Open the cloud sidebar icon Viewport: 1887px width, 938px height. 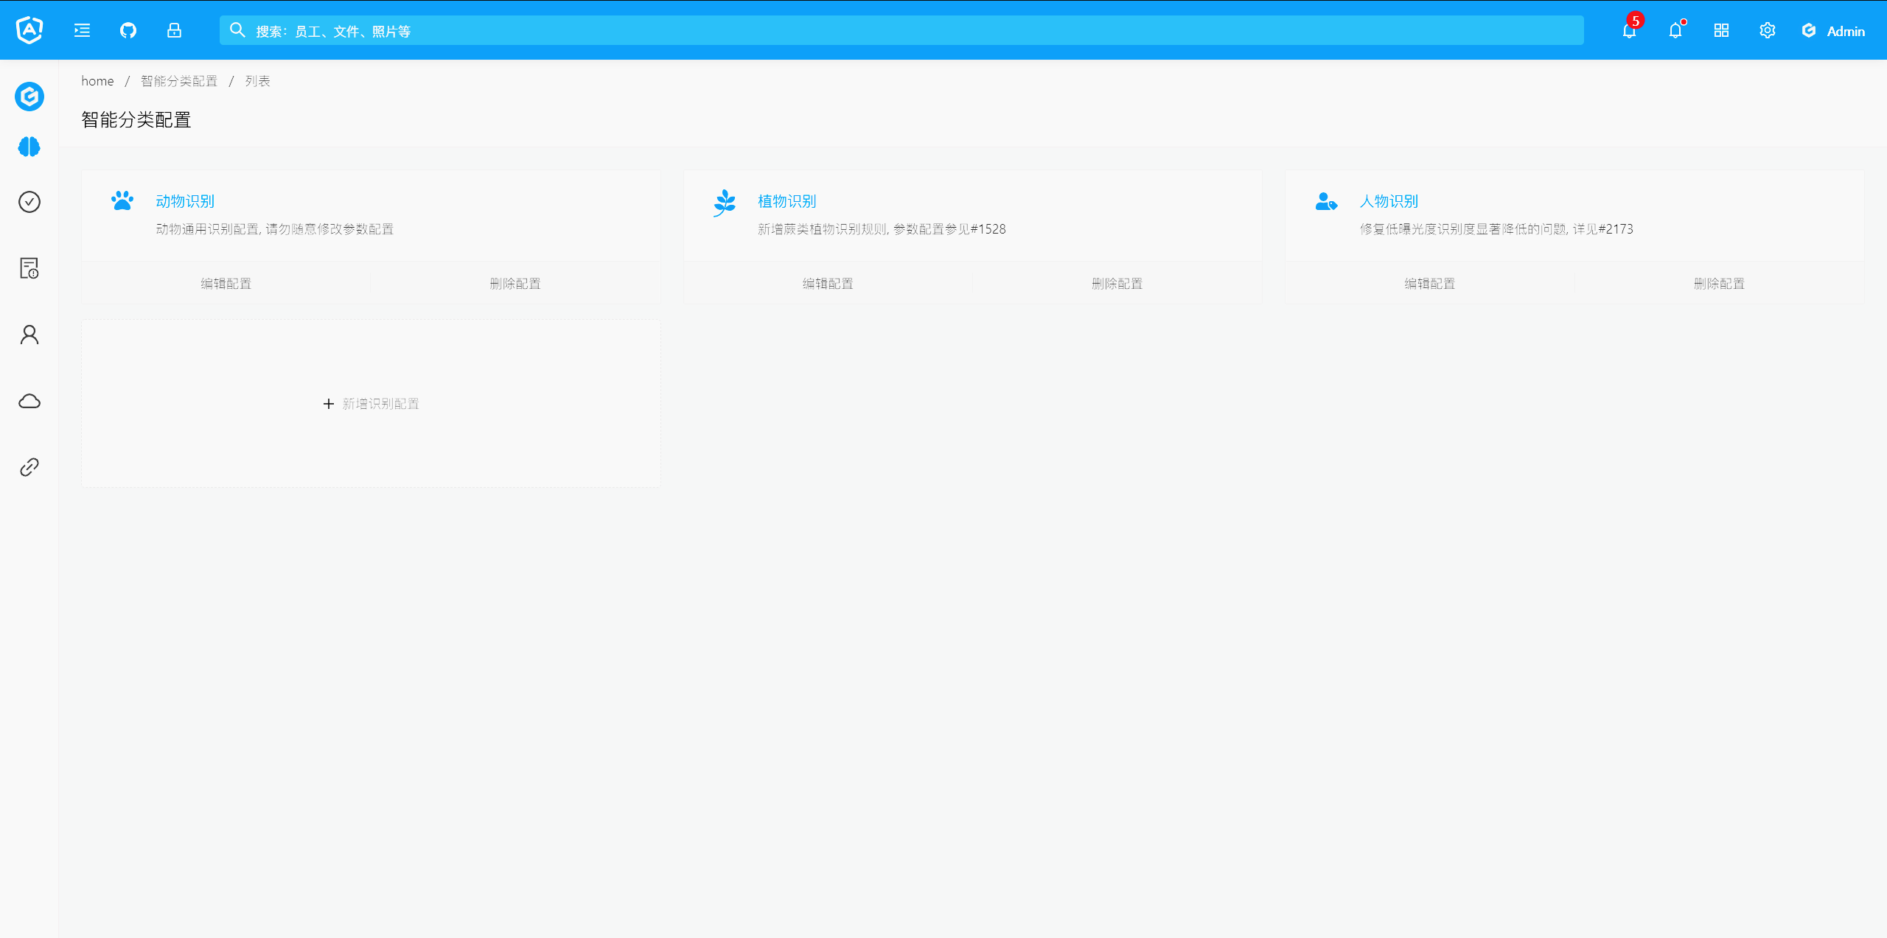point(29,401)
